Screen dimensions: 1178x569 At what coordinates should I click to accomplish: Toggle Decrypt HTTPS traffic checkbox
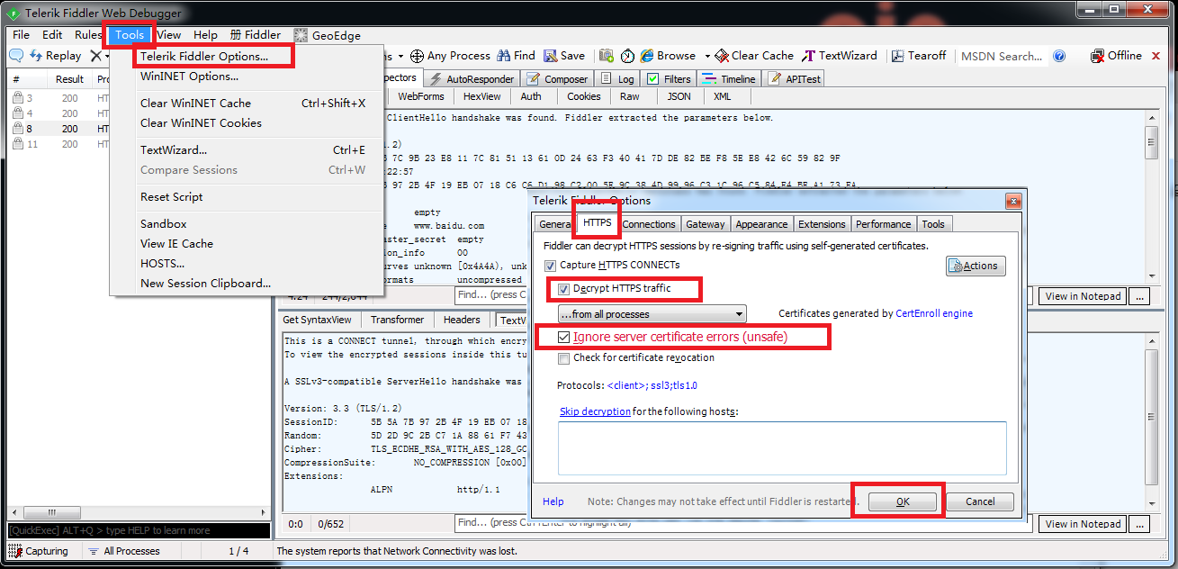tap(564, 289)
